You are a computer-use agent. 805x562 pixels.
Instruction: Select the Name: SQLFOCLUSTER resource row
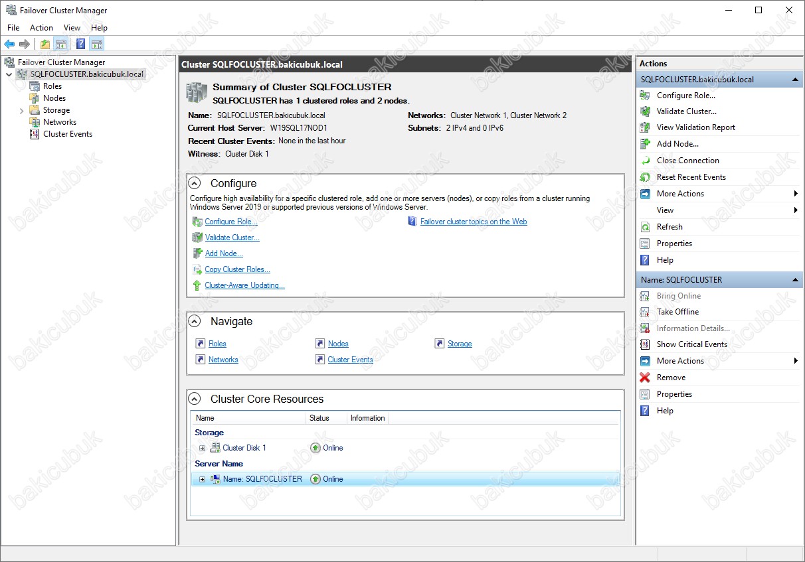tap(405, 479)
